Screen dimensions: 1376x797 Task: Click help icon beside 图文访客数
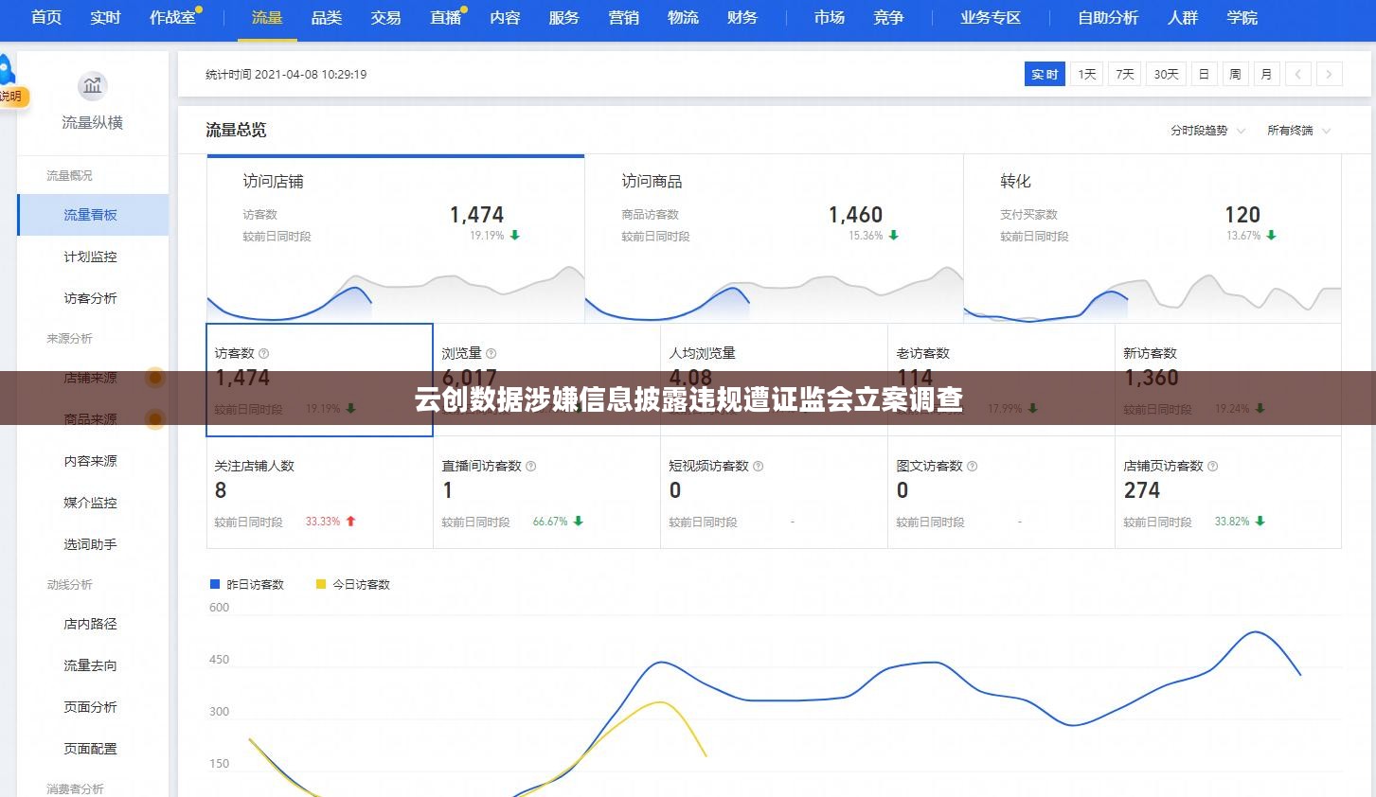[973, 467]
